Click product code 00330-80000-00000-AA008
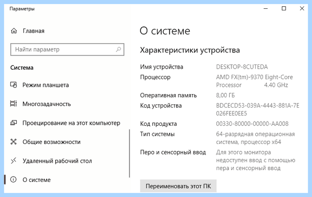 click(252, 124)
